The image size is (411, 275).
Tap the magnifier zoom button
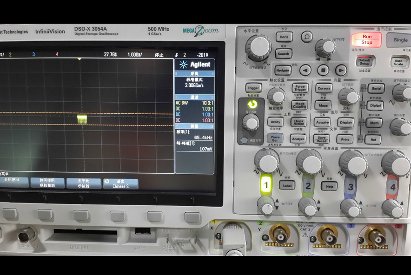click(x=307, y=37)
